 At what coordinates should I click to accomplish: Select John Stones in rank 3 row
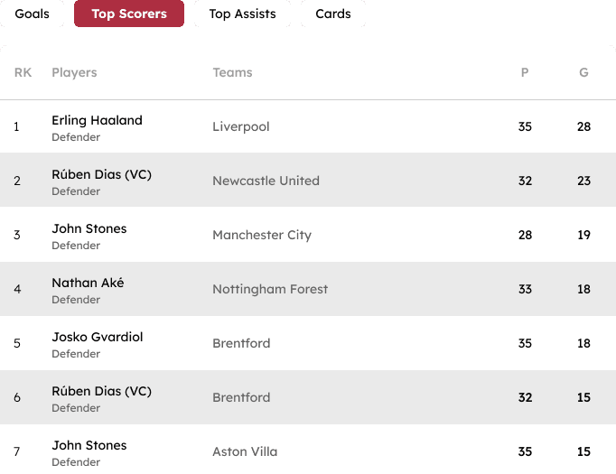point(89,228)
